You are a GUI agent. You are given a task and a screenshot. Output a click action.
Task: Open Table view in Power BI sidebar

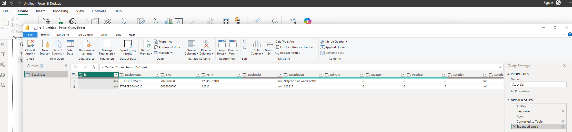click(3, 54)
